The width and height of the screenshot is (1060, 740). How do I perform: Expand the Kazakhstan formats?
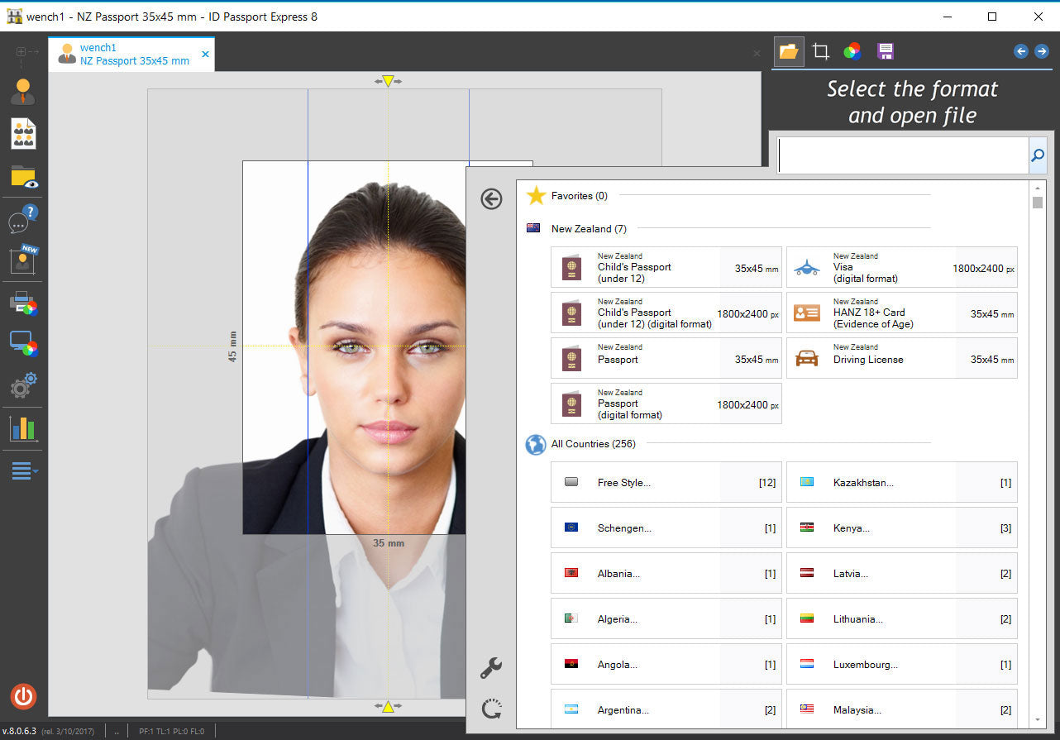[x=902, y=482]
